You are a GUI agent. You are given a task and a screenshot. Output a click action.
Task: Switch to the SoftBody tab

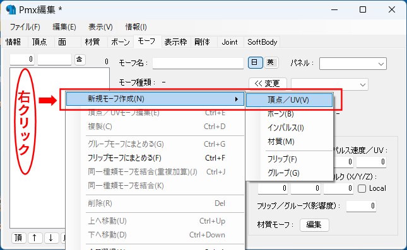coord(262,42)
